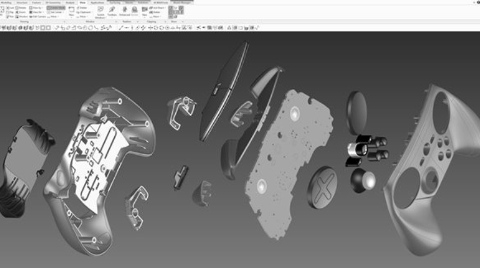This screenshot has width=480, height=268.
Task: Choose the Window zoom tool
Action: 22,17
